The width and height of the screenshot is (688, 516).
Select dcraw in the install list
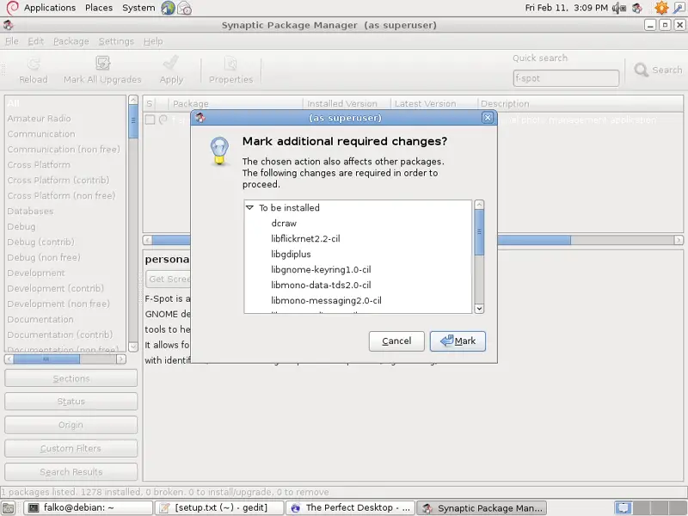[284, 224]
